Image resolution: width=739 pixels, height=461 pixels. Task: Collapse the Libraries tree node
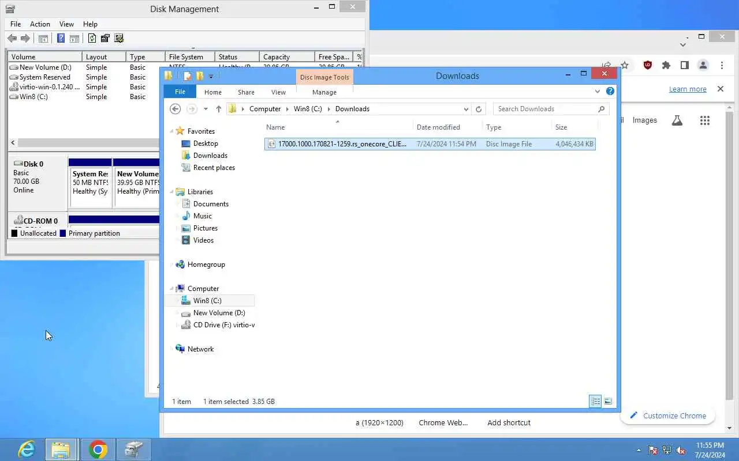pyautogui.click(x=171, y=192)
